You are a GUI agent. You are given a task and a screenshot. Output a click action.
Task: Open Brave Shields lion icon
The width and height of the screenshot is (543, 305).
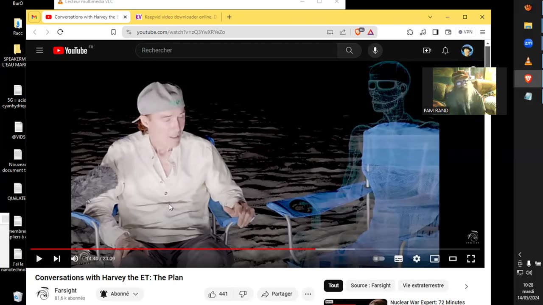coord(358,32)
